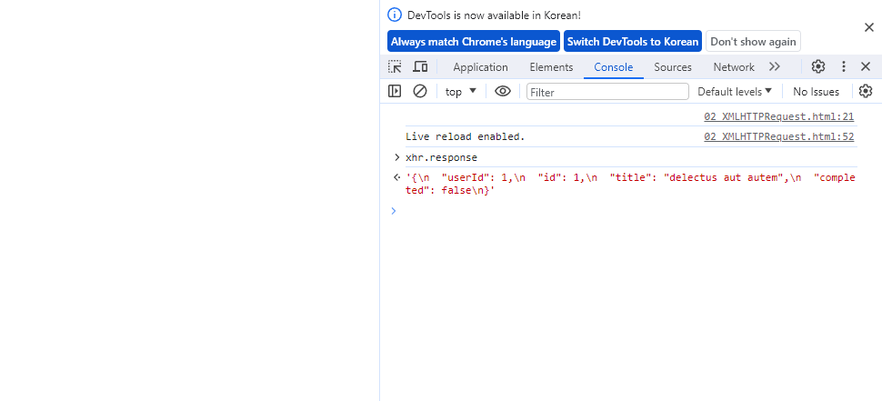Select the Console tab
The height and width of the screenshot is (401, 882).
click(x=614, y=67)
